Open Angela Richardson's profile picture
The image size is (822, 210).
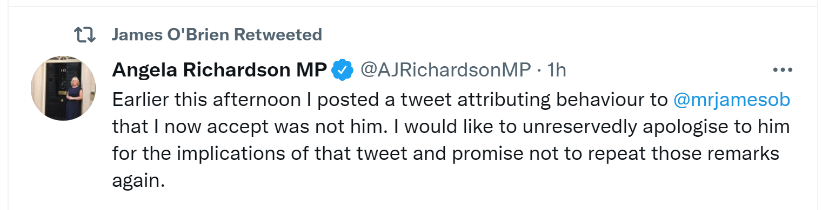point(63,88)
